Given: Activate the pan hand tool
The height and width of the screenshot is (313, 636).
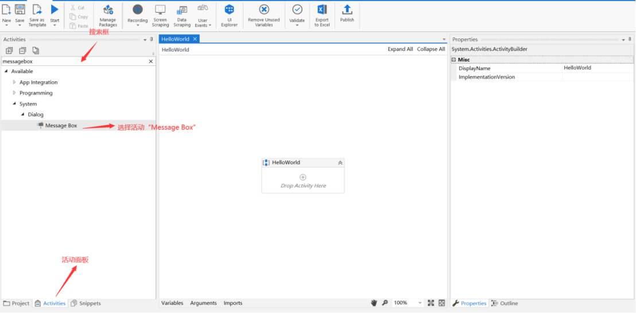Looking at the screenshot, I should click(374, 303).
